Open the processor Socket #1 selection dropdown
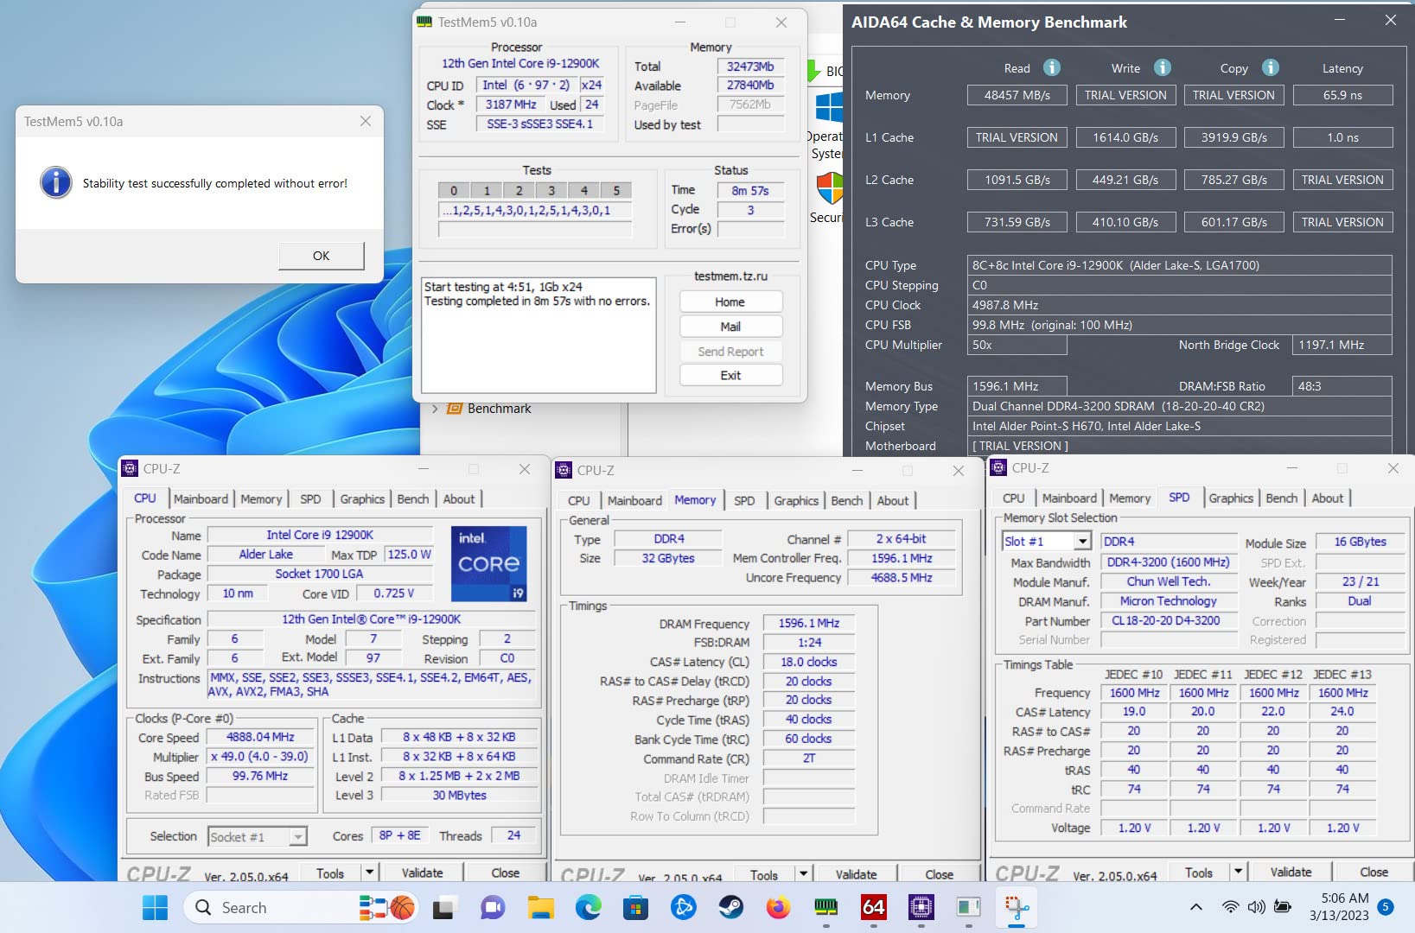The width and height of the screenshot is (1415, 933). [297, 836]
